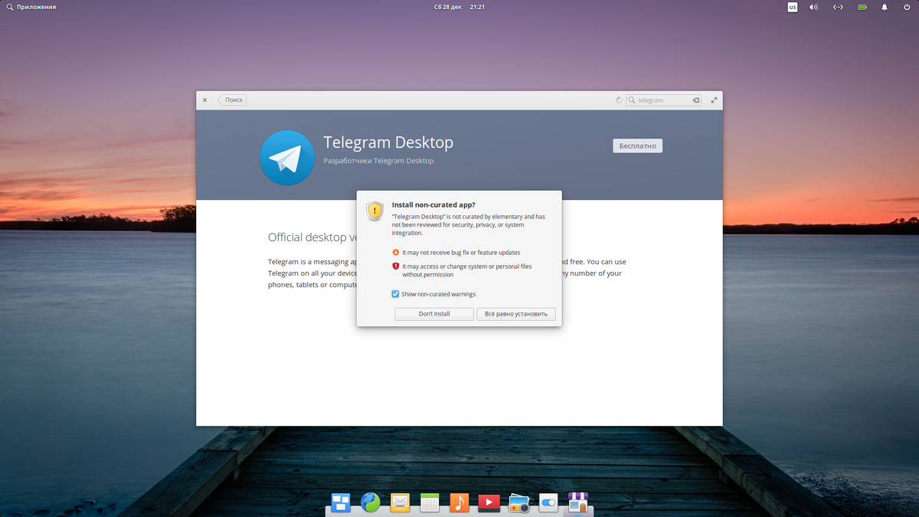The height and width of the screenshot is (517, 919).
Task: Click the yellow shield warning icon
Action: coord(374,211)
